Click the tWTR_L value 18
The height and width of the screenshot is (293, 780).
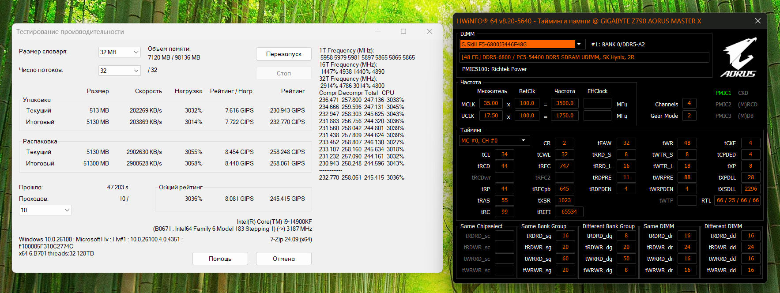[x=687, y=166]
